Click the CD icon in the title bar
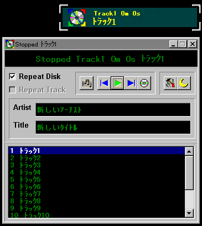202x226 pixels. tap(10, 44)
